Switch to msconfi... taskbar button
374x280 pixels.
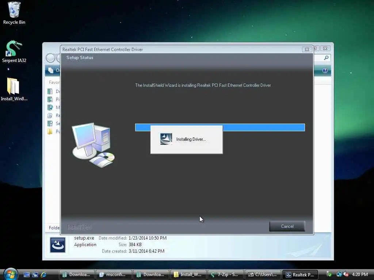coord(114,275)
